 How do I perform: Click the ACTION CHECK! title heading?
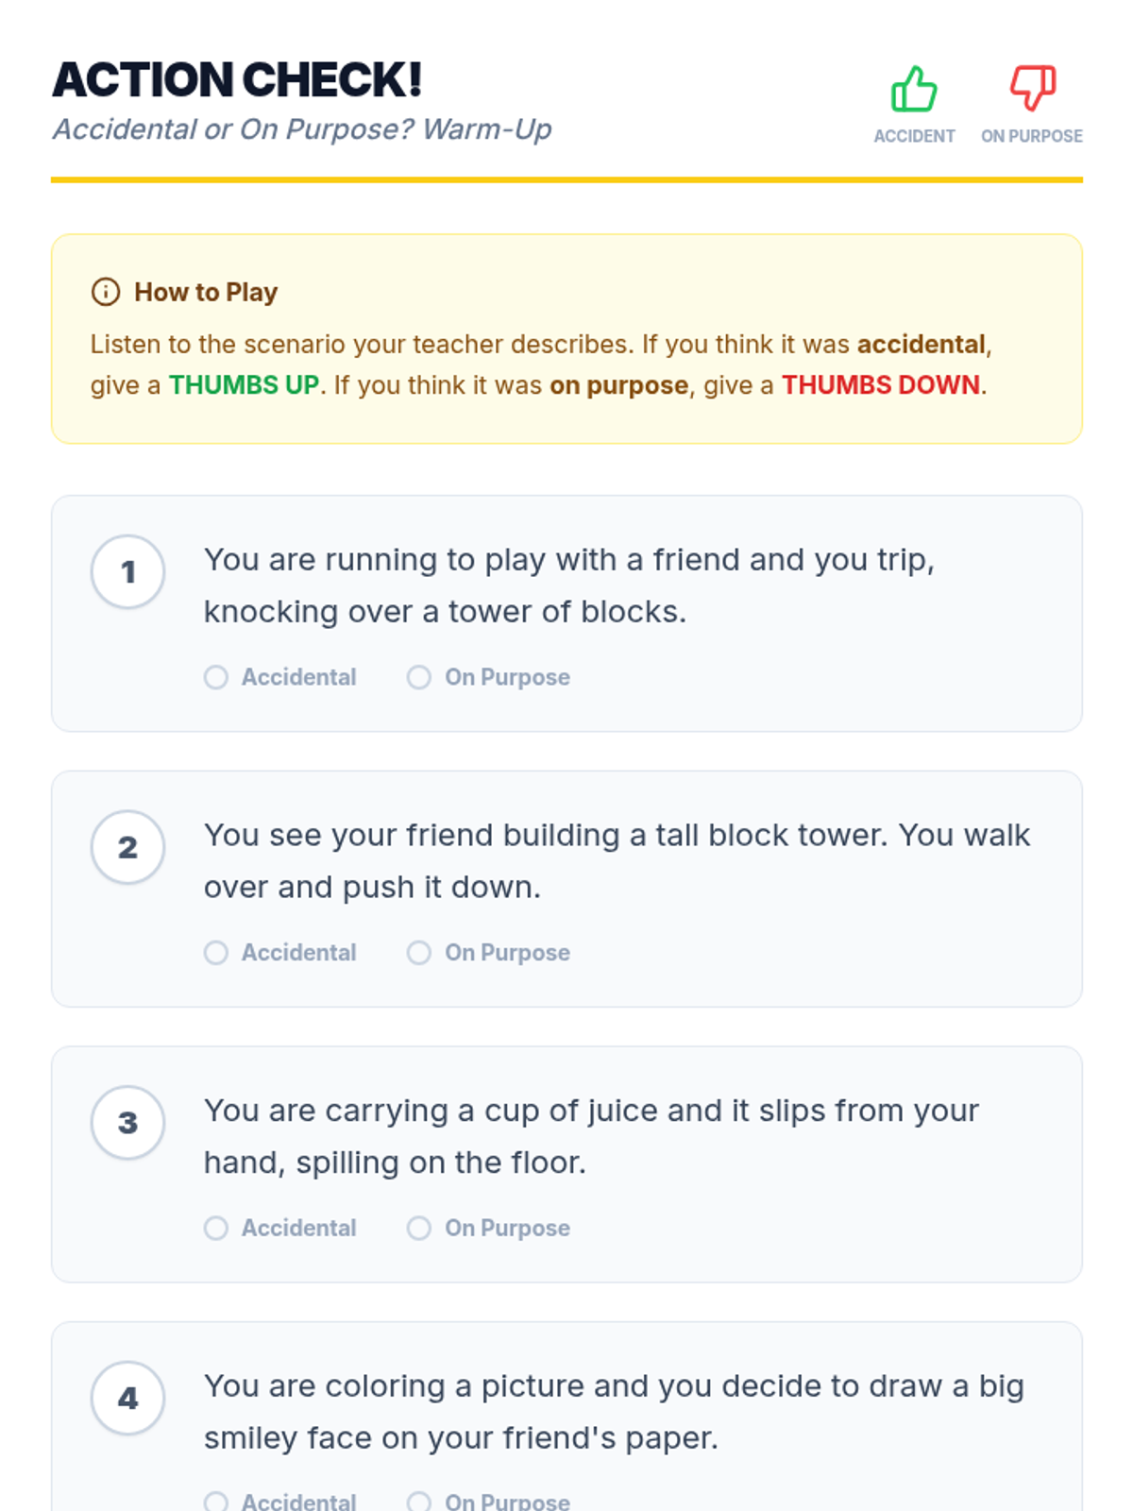237,80
